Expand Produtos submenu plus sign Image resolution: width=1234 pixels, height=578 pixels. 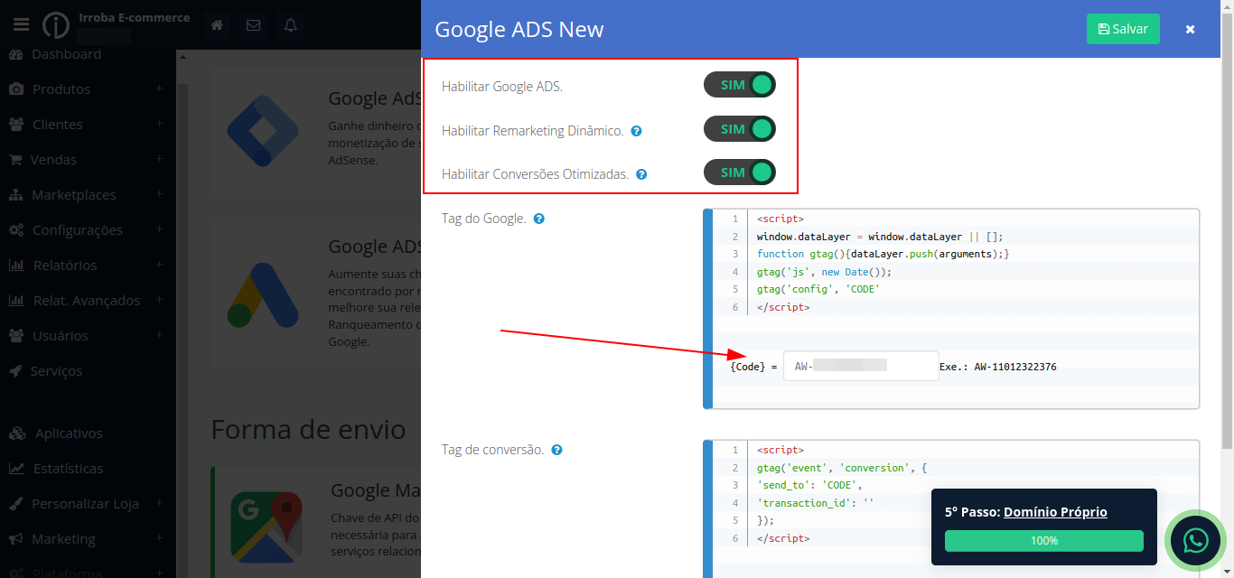point(159,89)
